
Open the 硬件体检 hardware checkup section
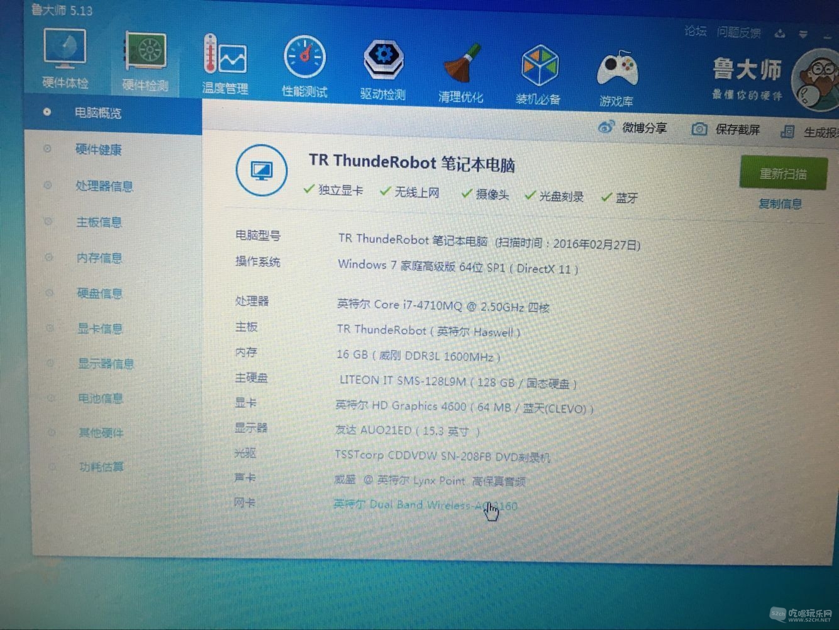(x=65, y=59)
